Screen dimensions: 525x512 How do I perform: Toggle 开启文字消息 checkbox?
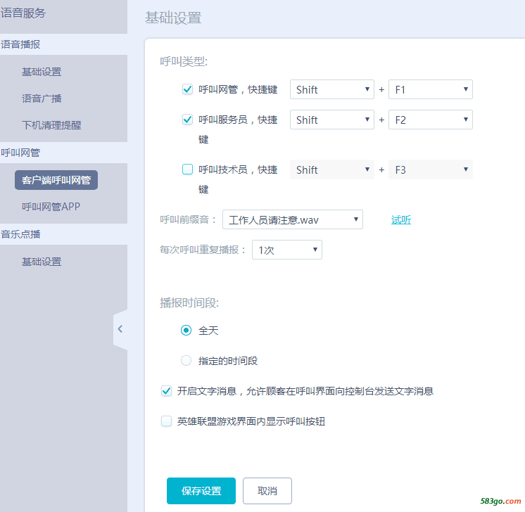(x=166, y=391)
